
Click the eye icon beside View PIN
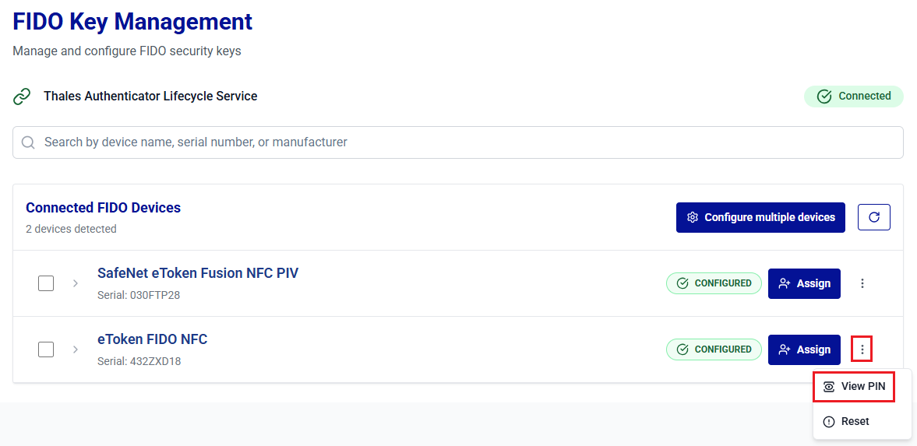pyautogui.click(x=829, y=387)
